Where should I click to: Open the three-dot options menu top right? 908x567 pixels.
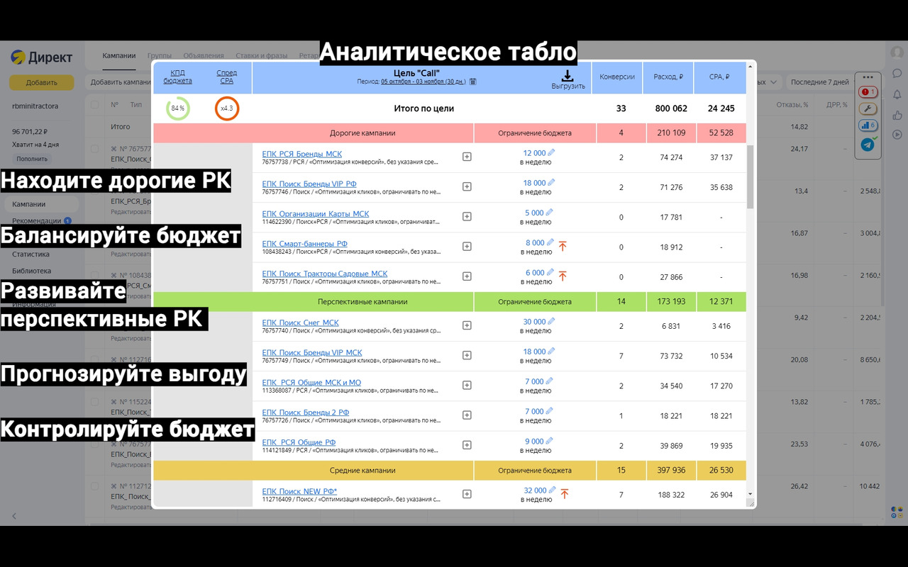point(868,77)
